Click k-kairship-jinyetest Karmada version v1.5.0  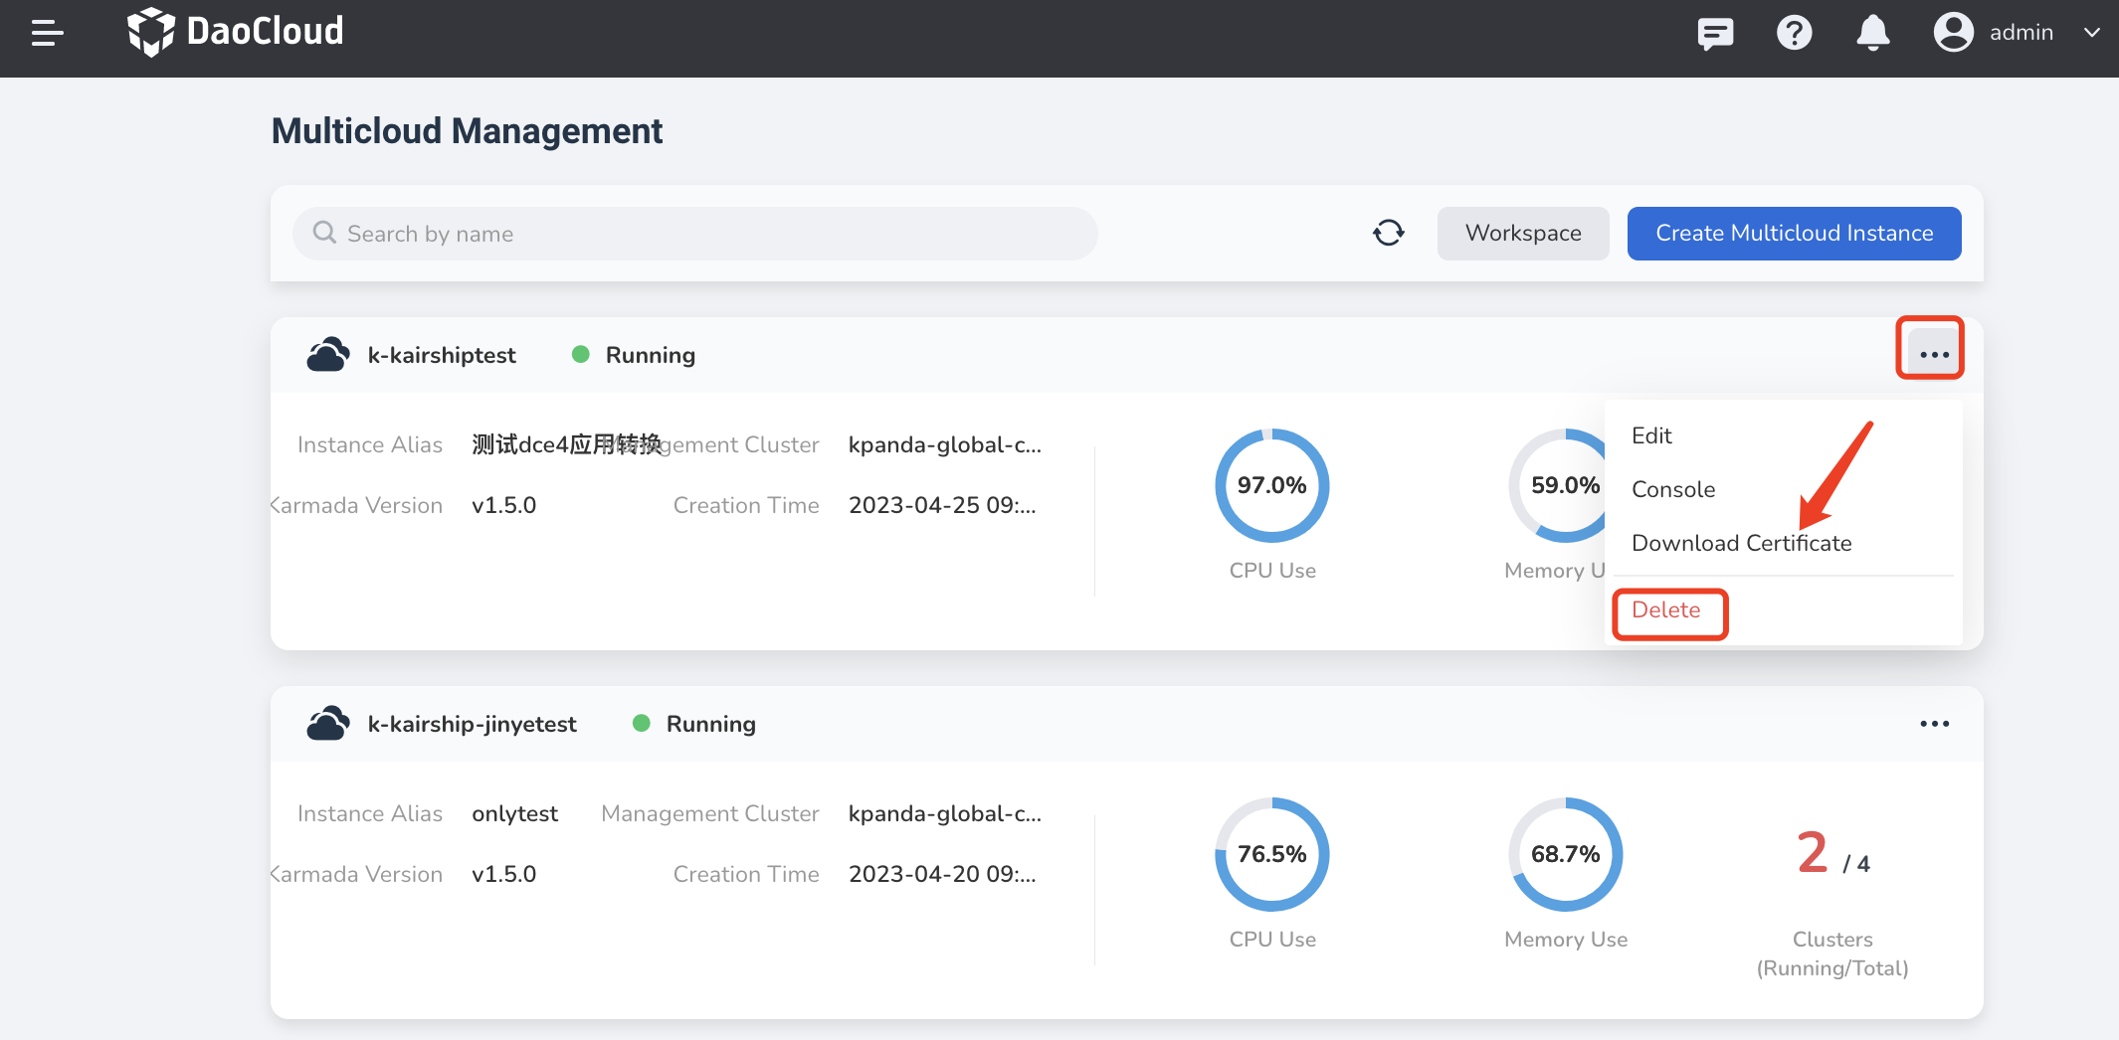click(503, 874)
